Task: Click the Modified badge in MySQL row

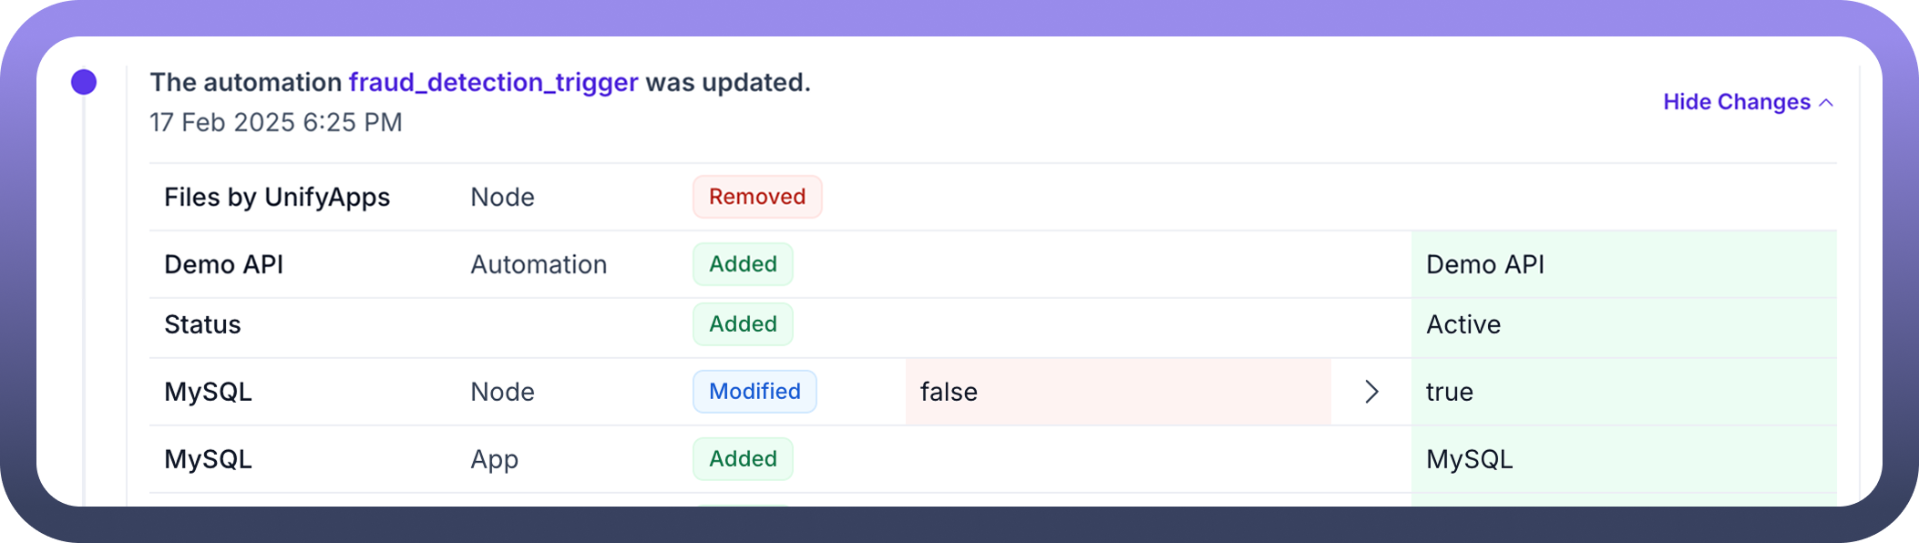Action: click(754, 392)
